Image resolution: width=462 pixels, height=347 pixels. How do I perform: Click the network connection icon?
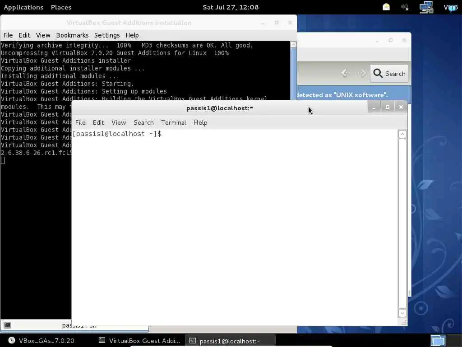coord(426,7)
